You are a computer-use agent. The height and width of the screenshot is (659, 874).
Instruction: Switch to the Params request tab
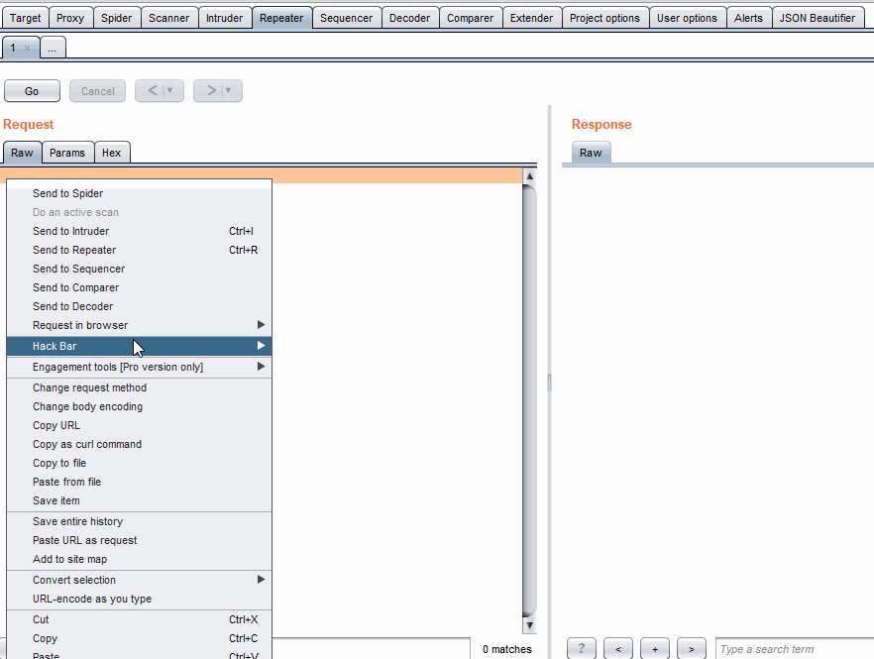(67, 153)
